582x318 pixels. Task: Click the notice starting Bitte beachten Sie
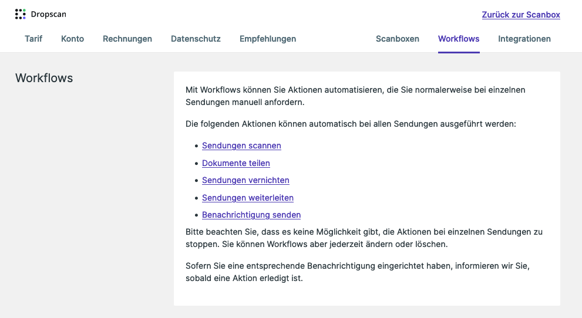[x=364, y=238]
